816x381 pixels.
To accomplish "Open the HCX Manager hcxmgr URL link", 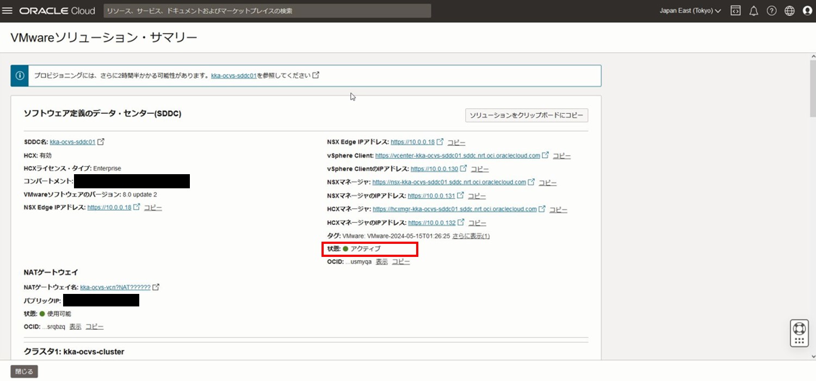I will pyautogui.click(x=462, y=209).
